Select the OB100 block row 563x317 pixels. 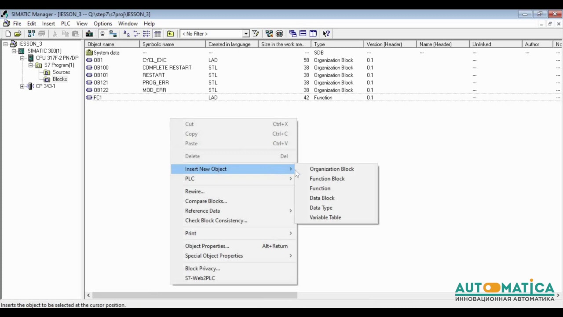tap(323, 67)
